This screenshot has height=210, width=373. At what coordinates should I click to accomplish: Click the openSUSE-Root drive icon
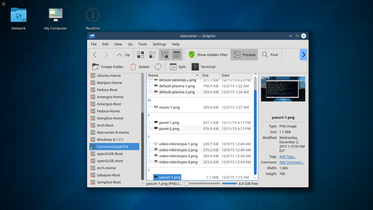click(x=93, y=154)
